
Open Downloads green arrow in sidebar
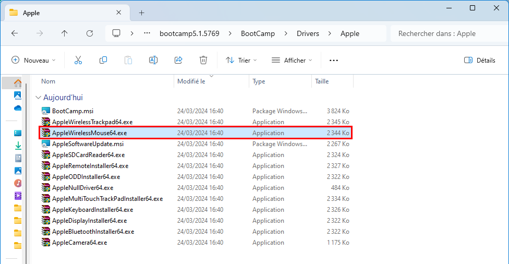pos(18,146)
